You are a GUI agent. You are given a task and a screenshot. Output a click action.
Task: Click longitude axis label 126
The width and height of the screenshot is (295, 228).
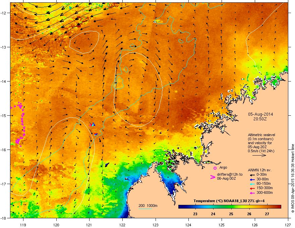[x=254, y=225]
